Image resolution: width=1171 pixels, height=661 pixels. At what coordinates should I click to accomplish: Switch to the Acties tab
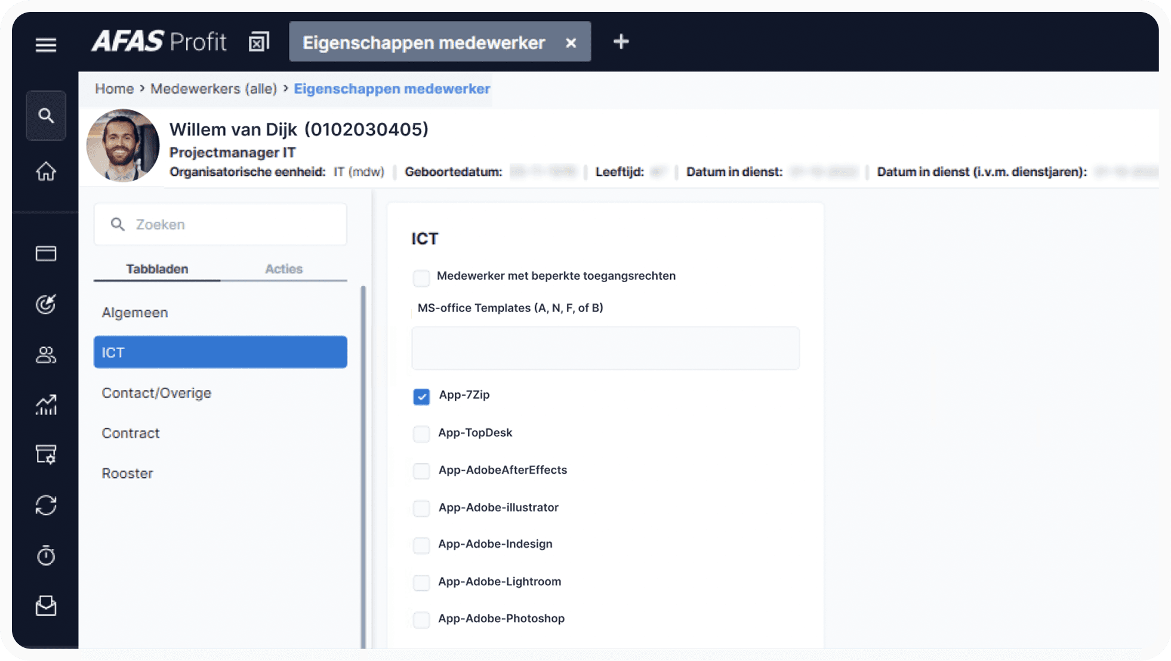point(283,269)
